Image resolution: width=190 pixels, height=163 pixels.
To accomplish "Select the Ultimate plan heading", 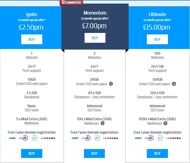I will (x=157, y=14).
